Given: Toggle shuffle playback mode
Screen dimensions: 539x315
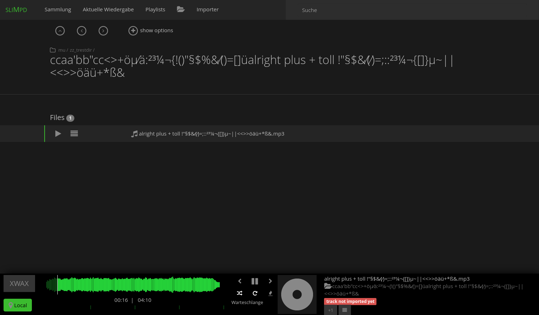Looking at the screenshot, I should 239,293.
